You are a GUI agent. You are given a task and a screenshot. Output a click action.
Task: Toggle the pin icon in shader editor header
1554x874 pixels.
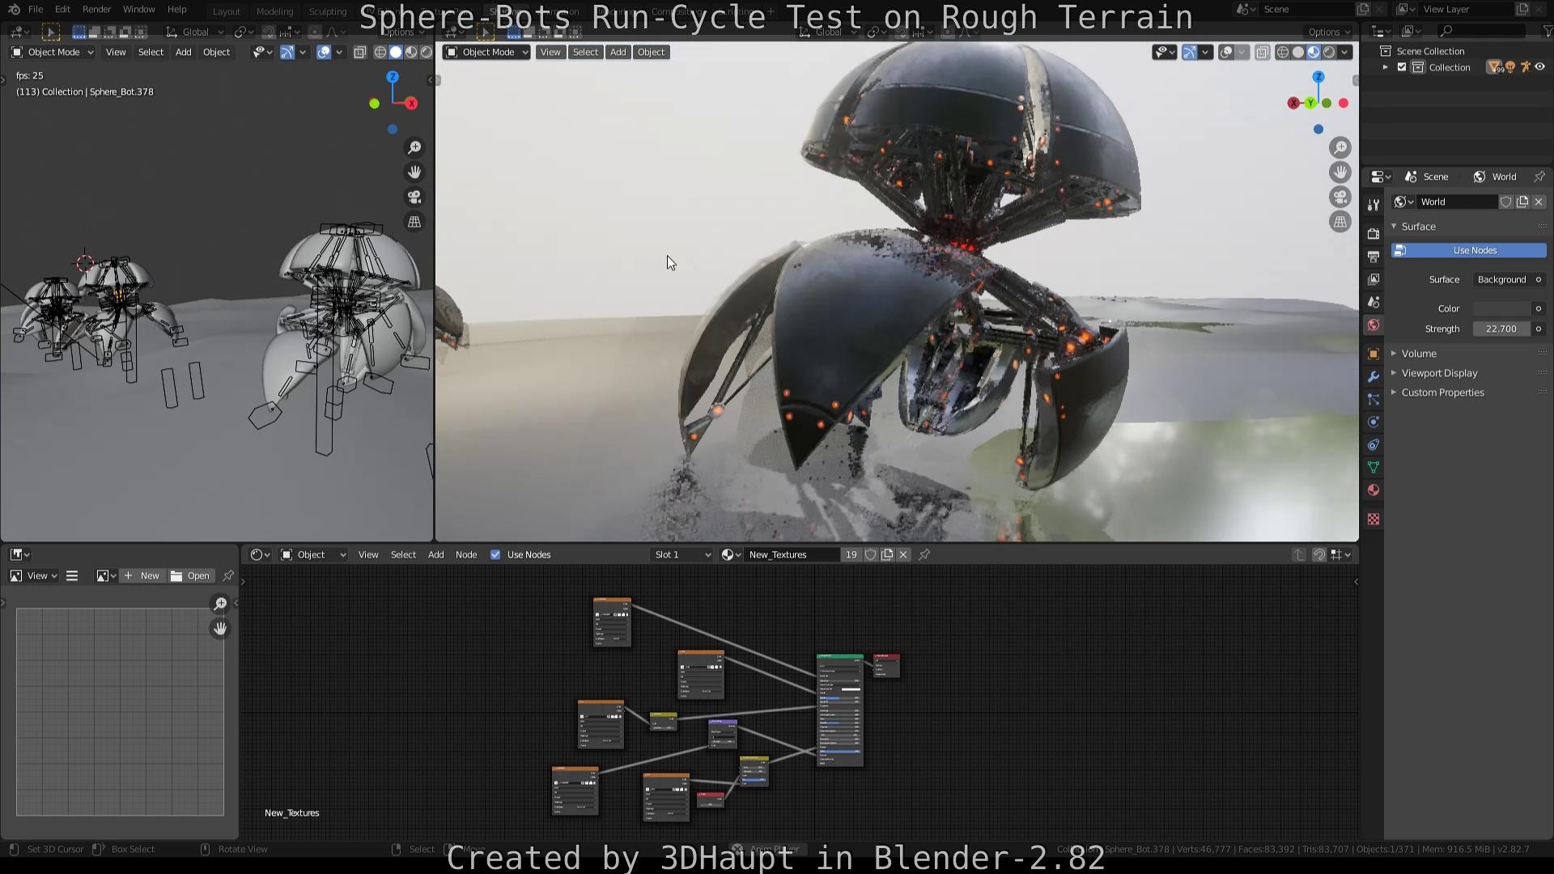(x=923, y=554)
